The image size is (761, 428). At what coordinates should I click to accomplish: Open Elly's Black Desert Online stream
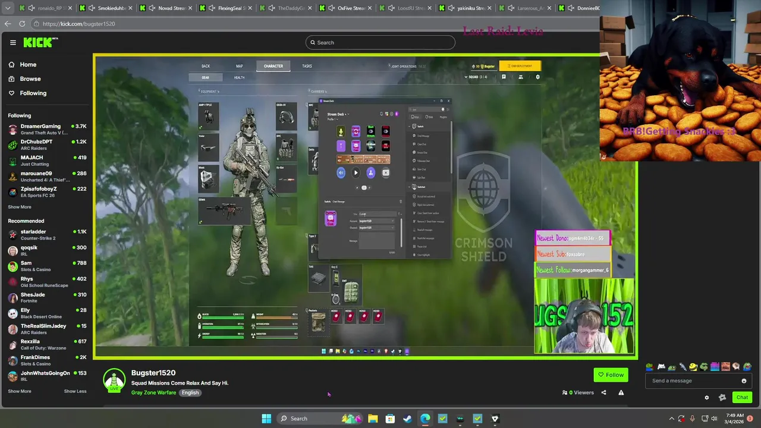tap(48, 313)
